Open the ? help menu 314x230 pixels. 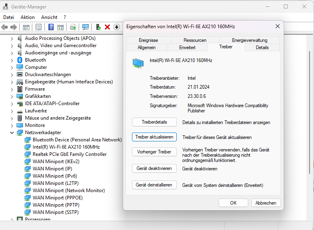pos(65,17)
